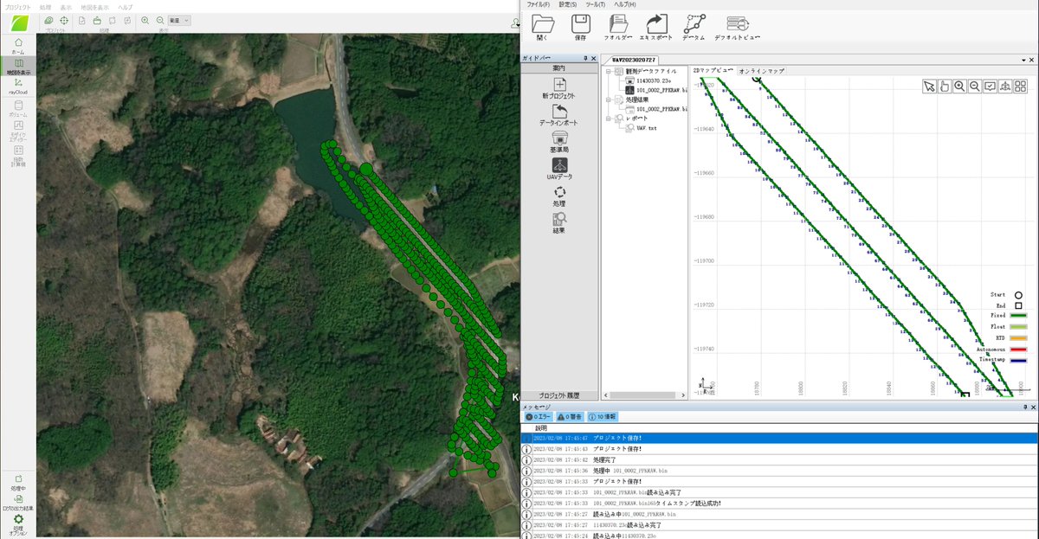Click zoom out tool in 2D map toolbar

(x=975, y=87)
